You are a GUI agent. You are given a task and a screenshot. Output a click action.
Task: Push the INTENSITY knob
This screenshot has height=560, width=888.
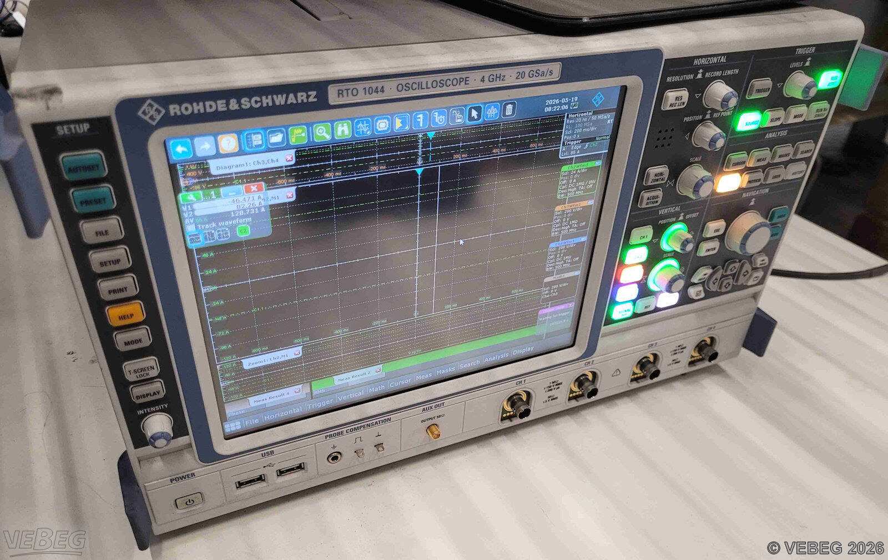pos(158,430)
